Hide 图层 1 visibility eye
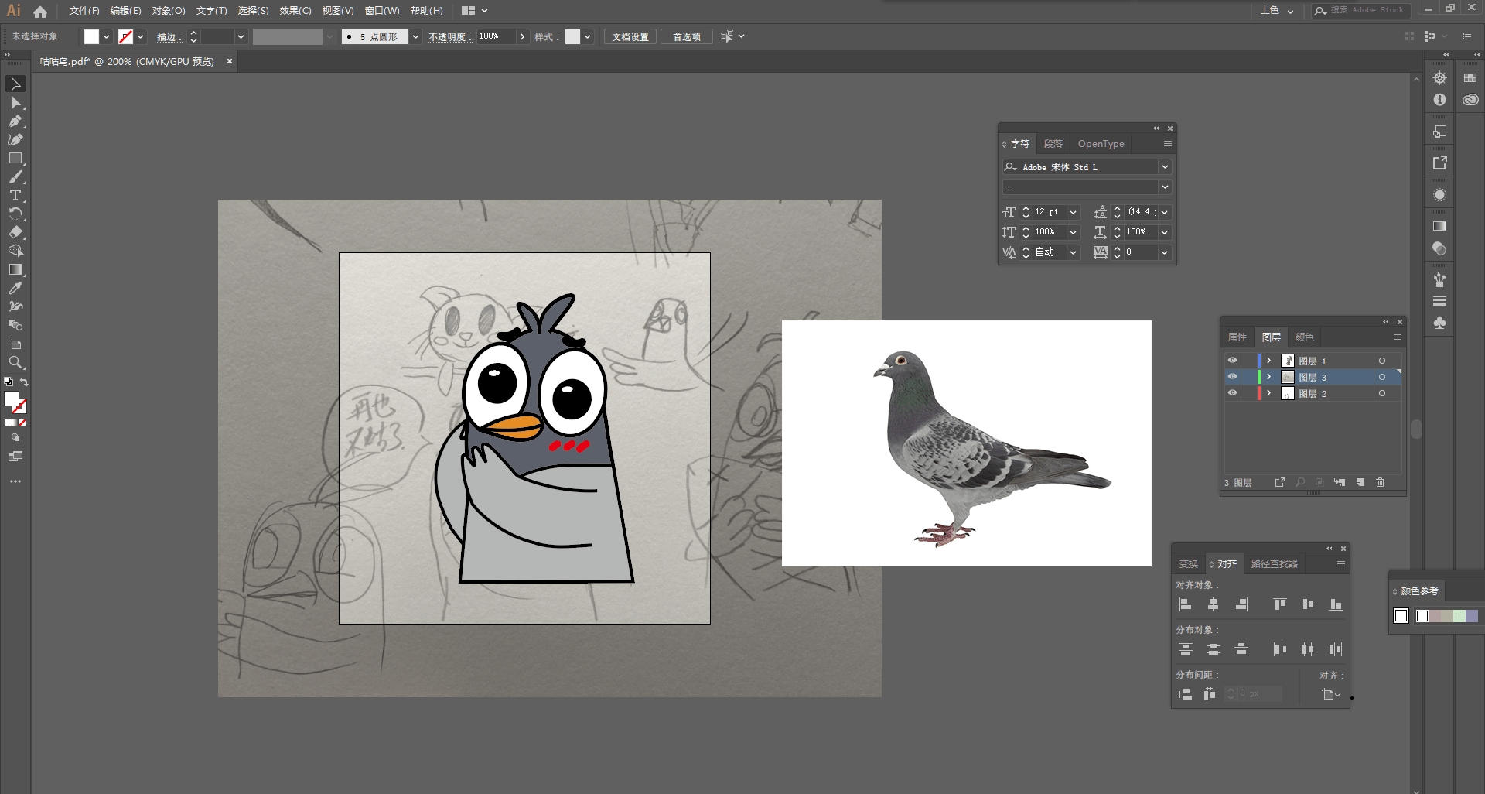Viewport: 1485px width, 794px height. (x=1232, y=361)
